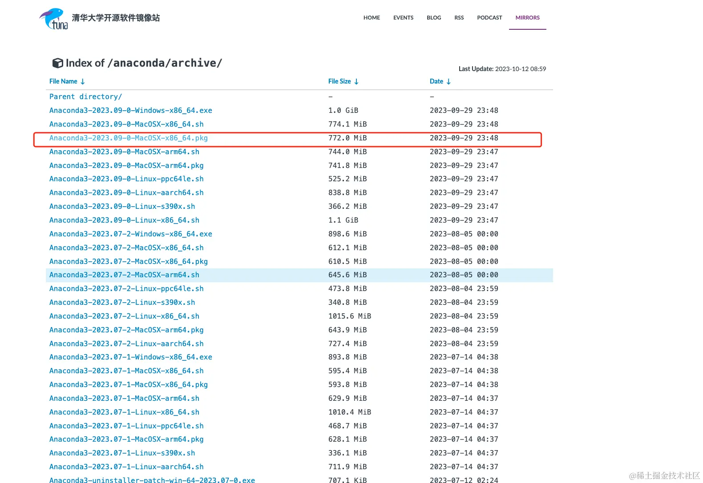
Task: Click the Date sort arrow icon
Action: (448, 81)
